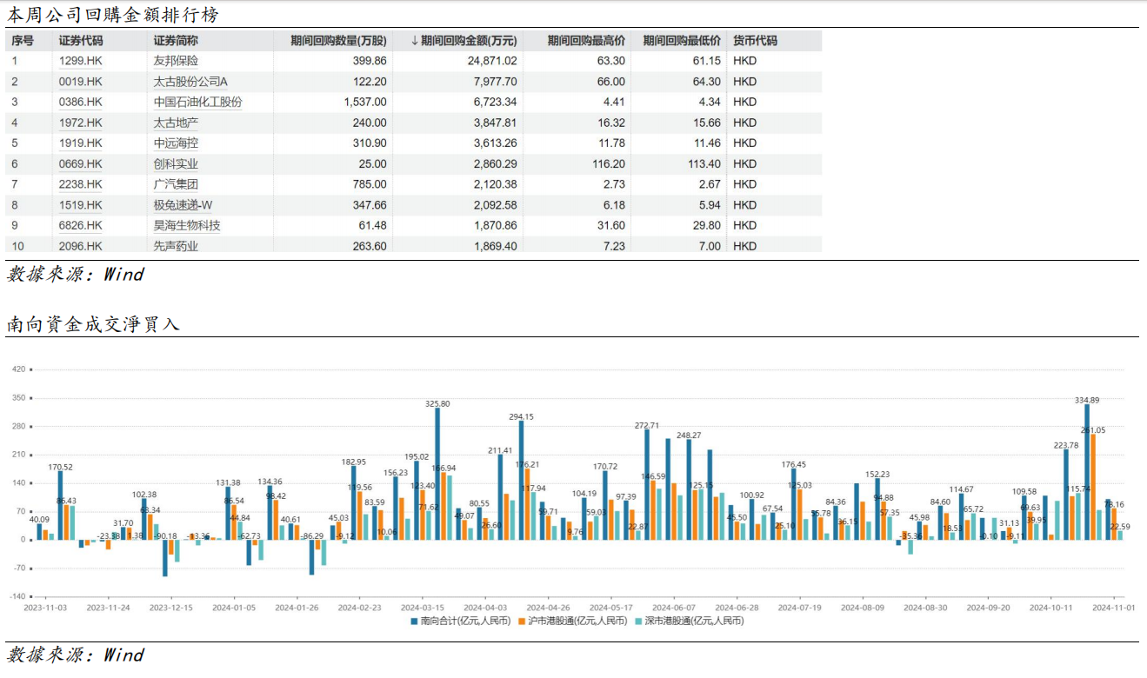The image size is (1147, 678).
Task: Click the 证券代码 column header
Action: tap(80, 41)
